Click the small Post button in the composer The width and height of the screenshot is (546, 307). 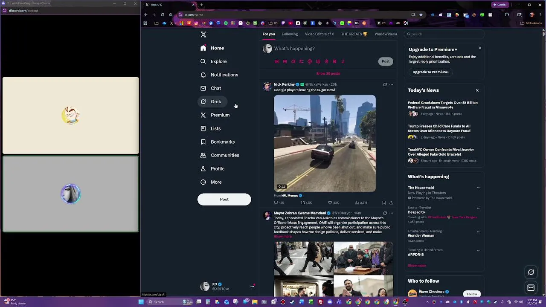[x=386, y=61]
